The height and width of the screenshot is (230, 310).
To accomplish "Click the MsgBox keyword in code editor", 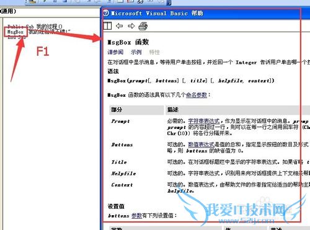I will tap(15, 32).
